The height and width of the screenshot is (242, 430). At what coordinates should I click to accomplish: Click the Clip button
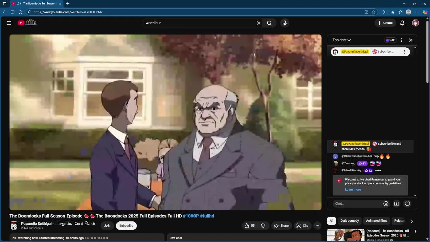(x=302, y=226)
